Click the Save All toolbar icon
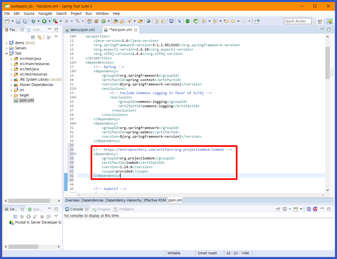This screenshot has height=259, width=337. tap(25, 21)
